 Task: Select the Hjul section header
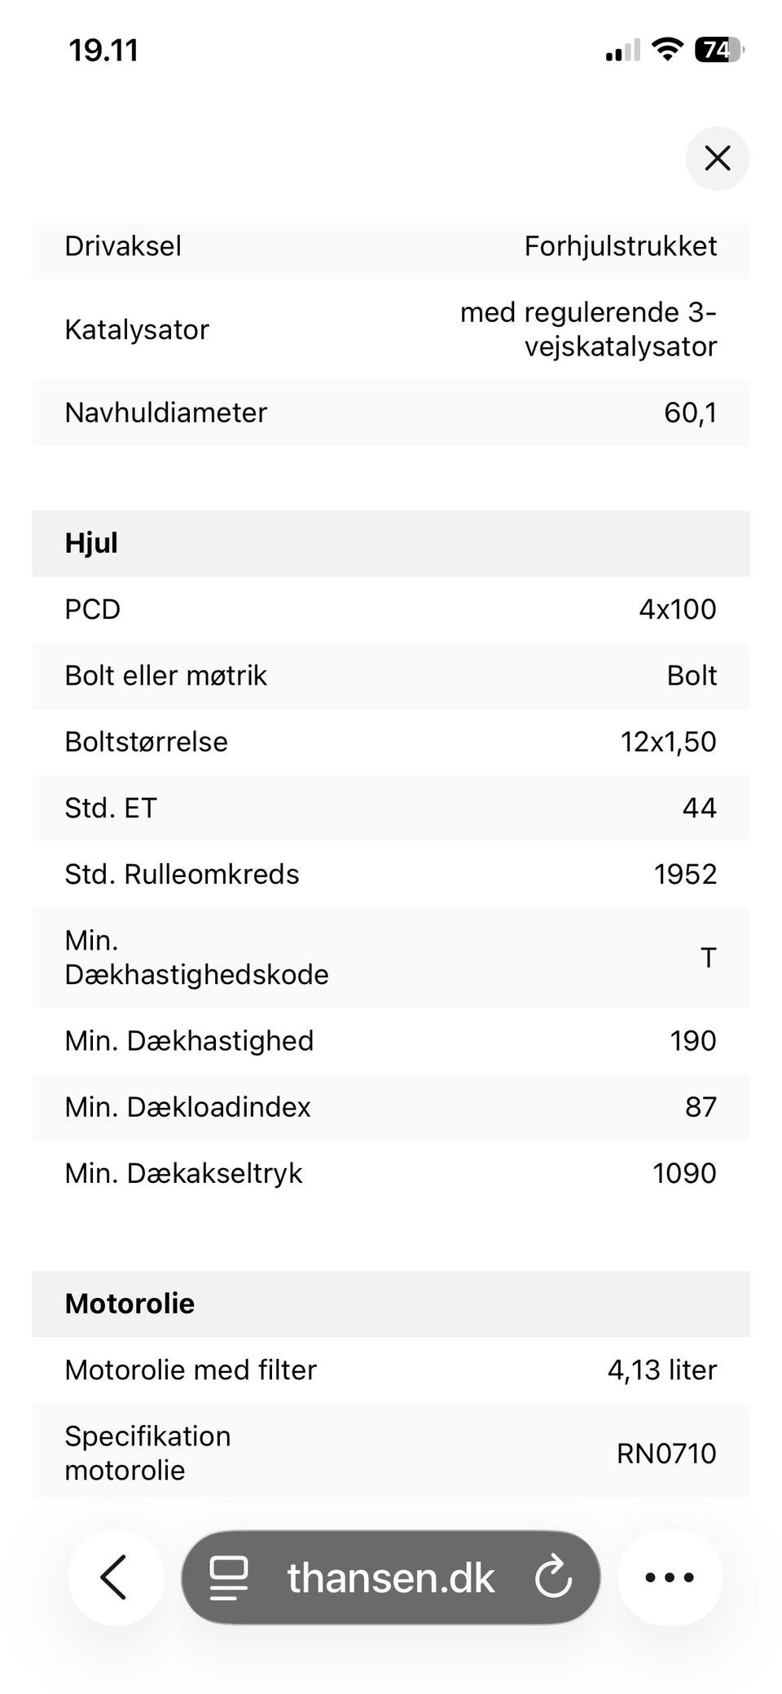(x=391, y=544)
